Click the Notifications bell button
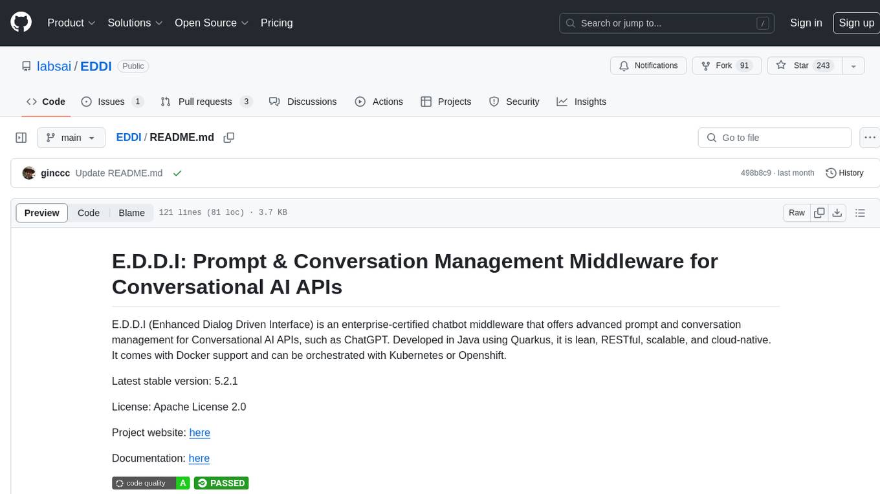 648,66
